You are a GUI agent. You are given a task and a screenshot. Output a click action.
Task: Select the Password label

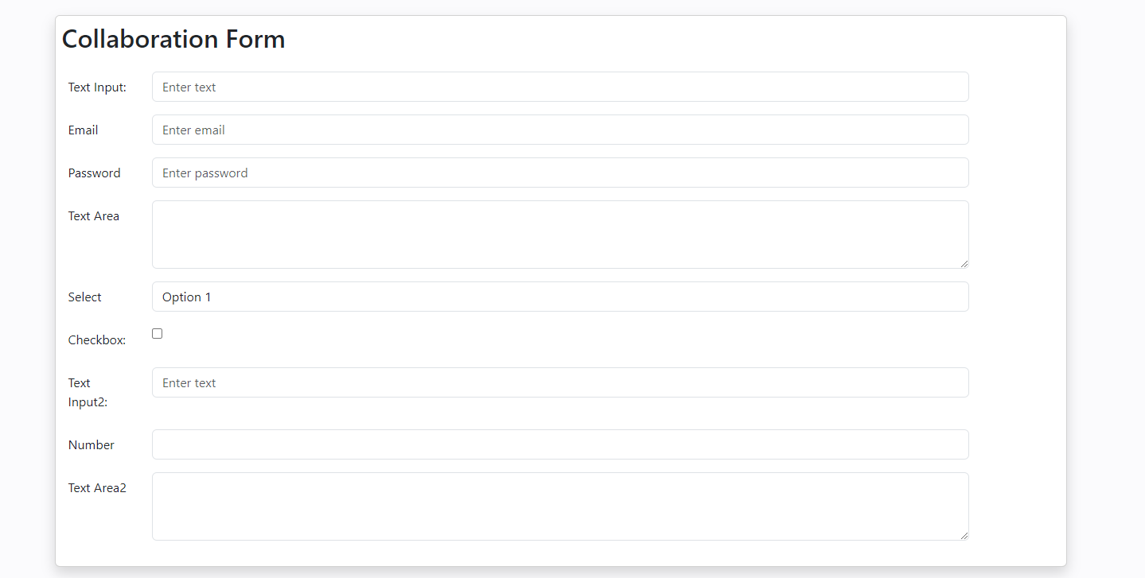tap(95, 173)
